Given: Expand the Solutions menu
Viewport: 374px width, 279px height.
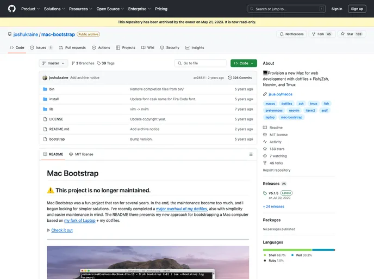Looking at the screenshot, I should click(54, 9).
